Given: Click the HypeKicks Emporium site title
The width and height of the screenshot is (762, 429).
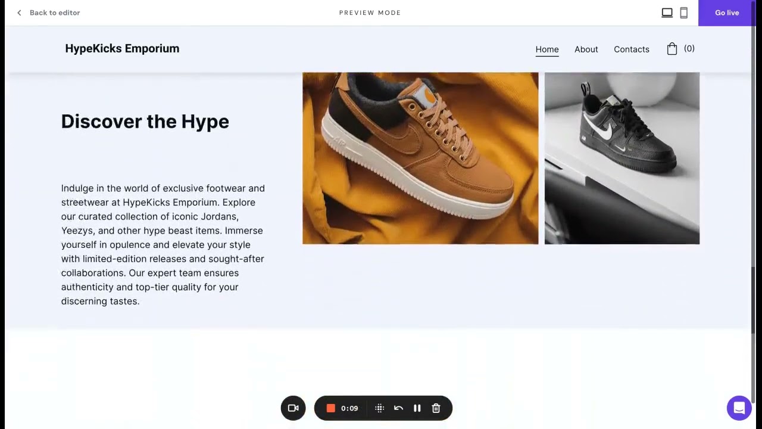Looking at the screenshot, I should click(x=122, y=48).
